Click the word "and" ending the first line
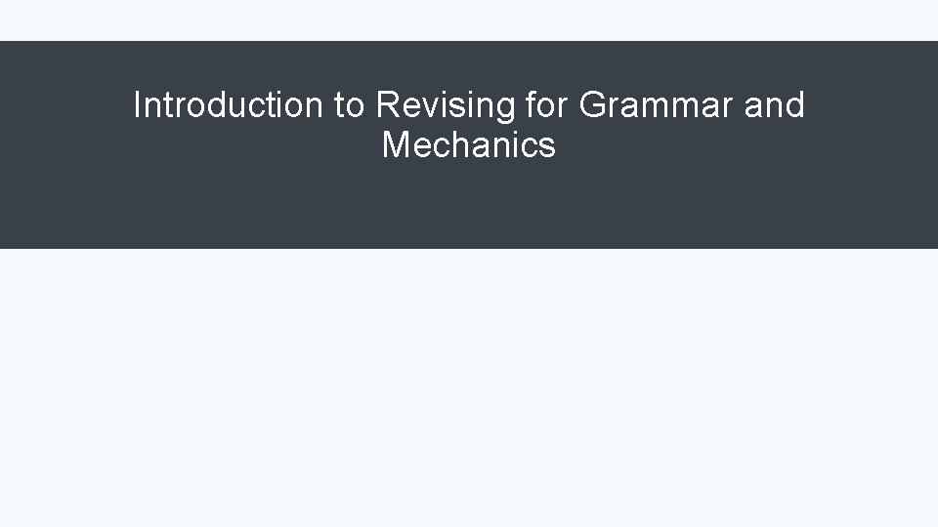Image resolution: width=938 pixels, height=527 pixels. point(775,104)
